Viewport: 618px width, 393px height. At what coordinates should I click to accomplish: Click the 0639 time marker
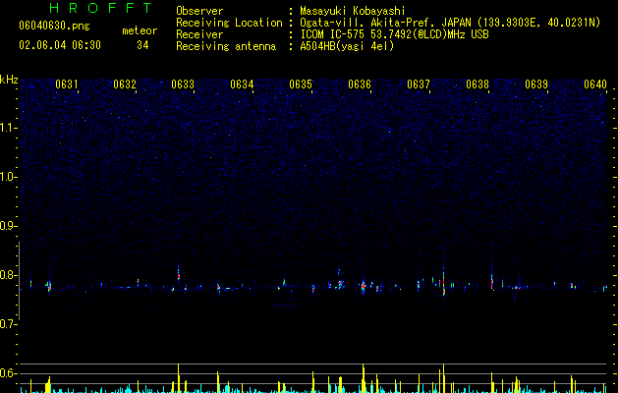tap(536, 84)
